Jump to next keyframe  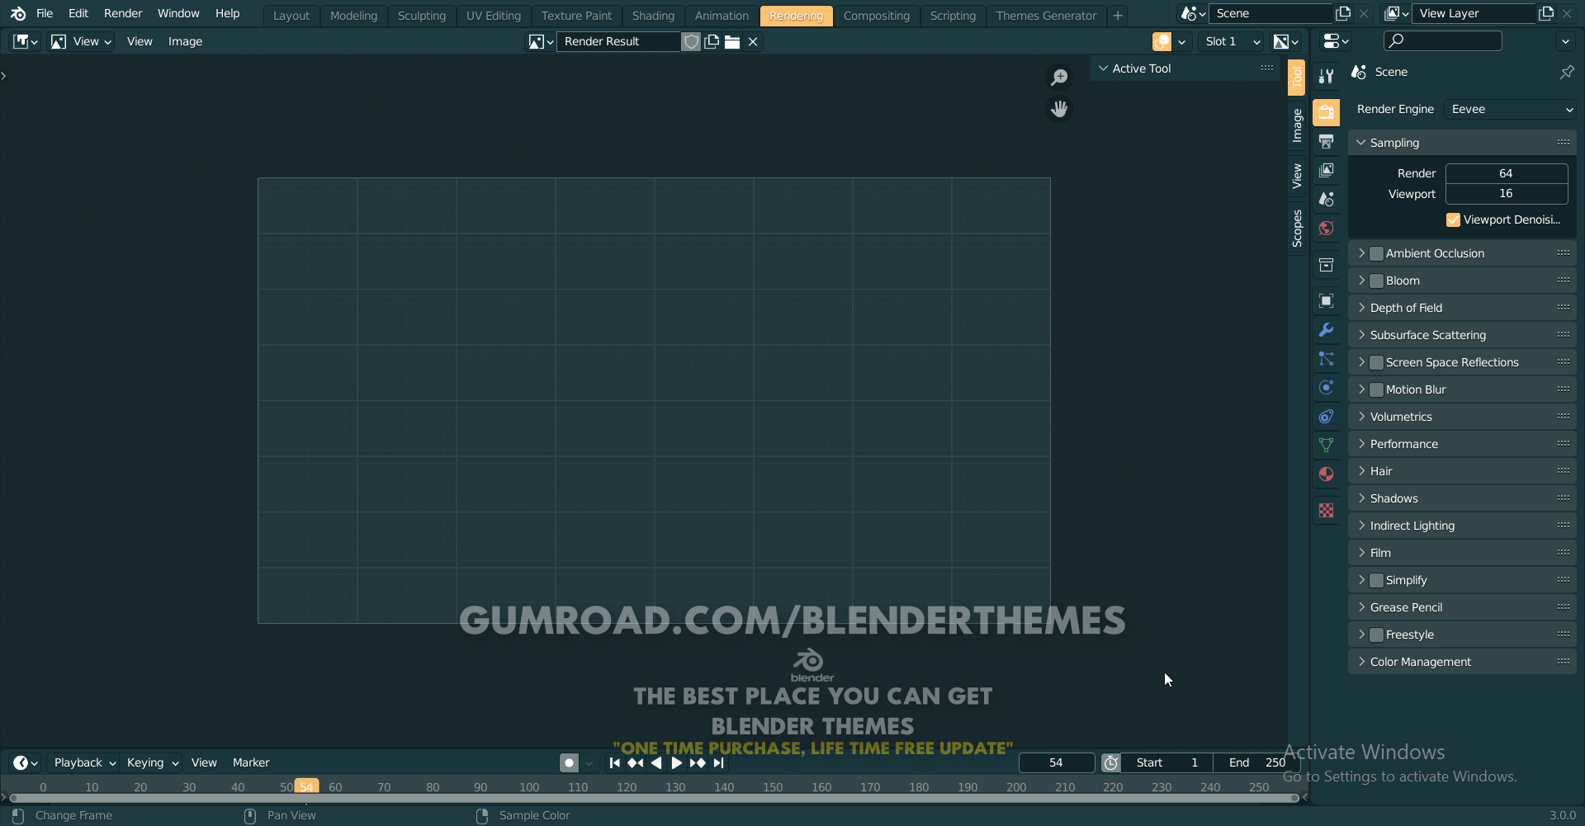pyautogui.click(x=698, y=762)
